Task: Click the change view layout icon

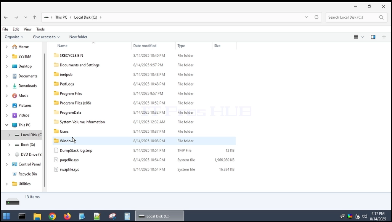Action: (356, 37)
